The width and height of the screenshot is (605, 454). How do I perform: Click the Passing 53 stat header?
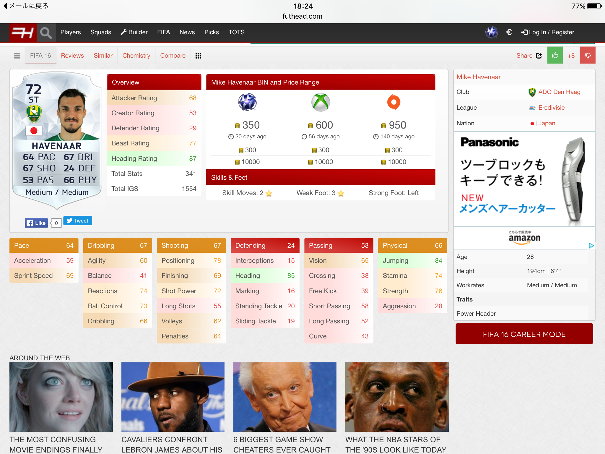pos(339,245)
